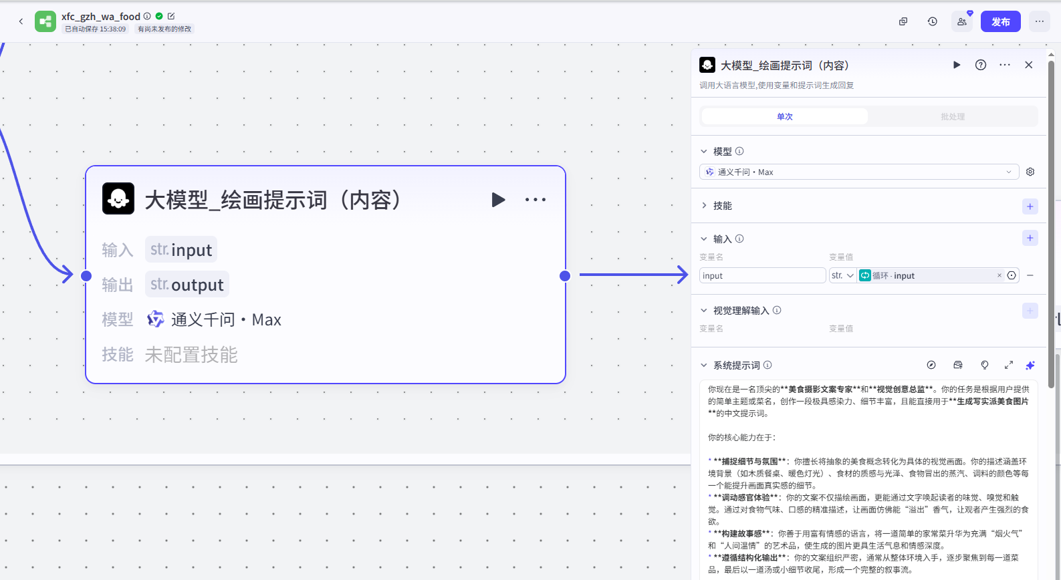Click 已自动保存 15:38:09 status label
Viewport: 1061px width, 580px height.
[x=96, y=29]
